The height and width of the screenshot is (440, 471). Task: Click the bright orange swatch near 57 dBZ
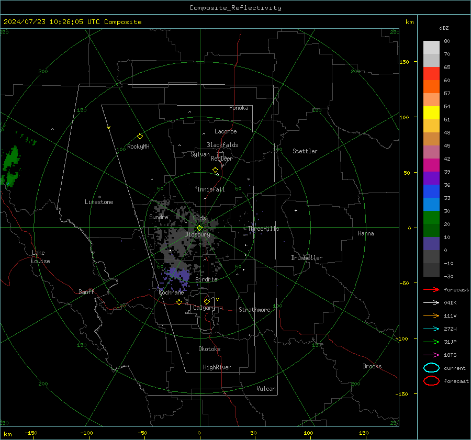[431, 87]
